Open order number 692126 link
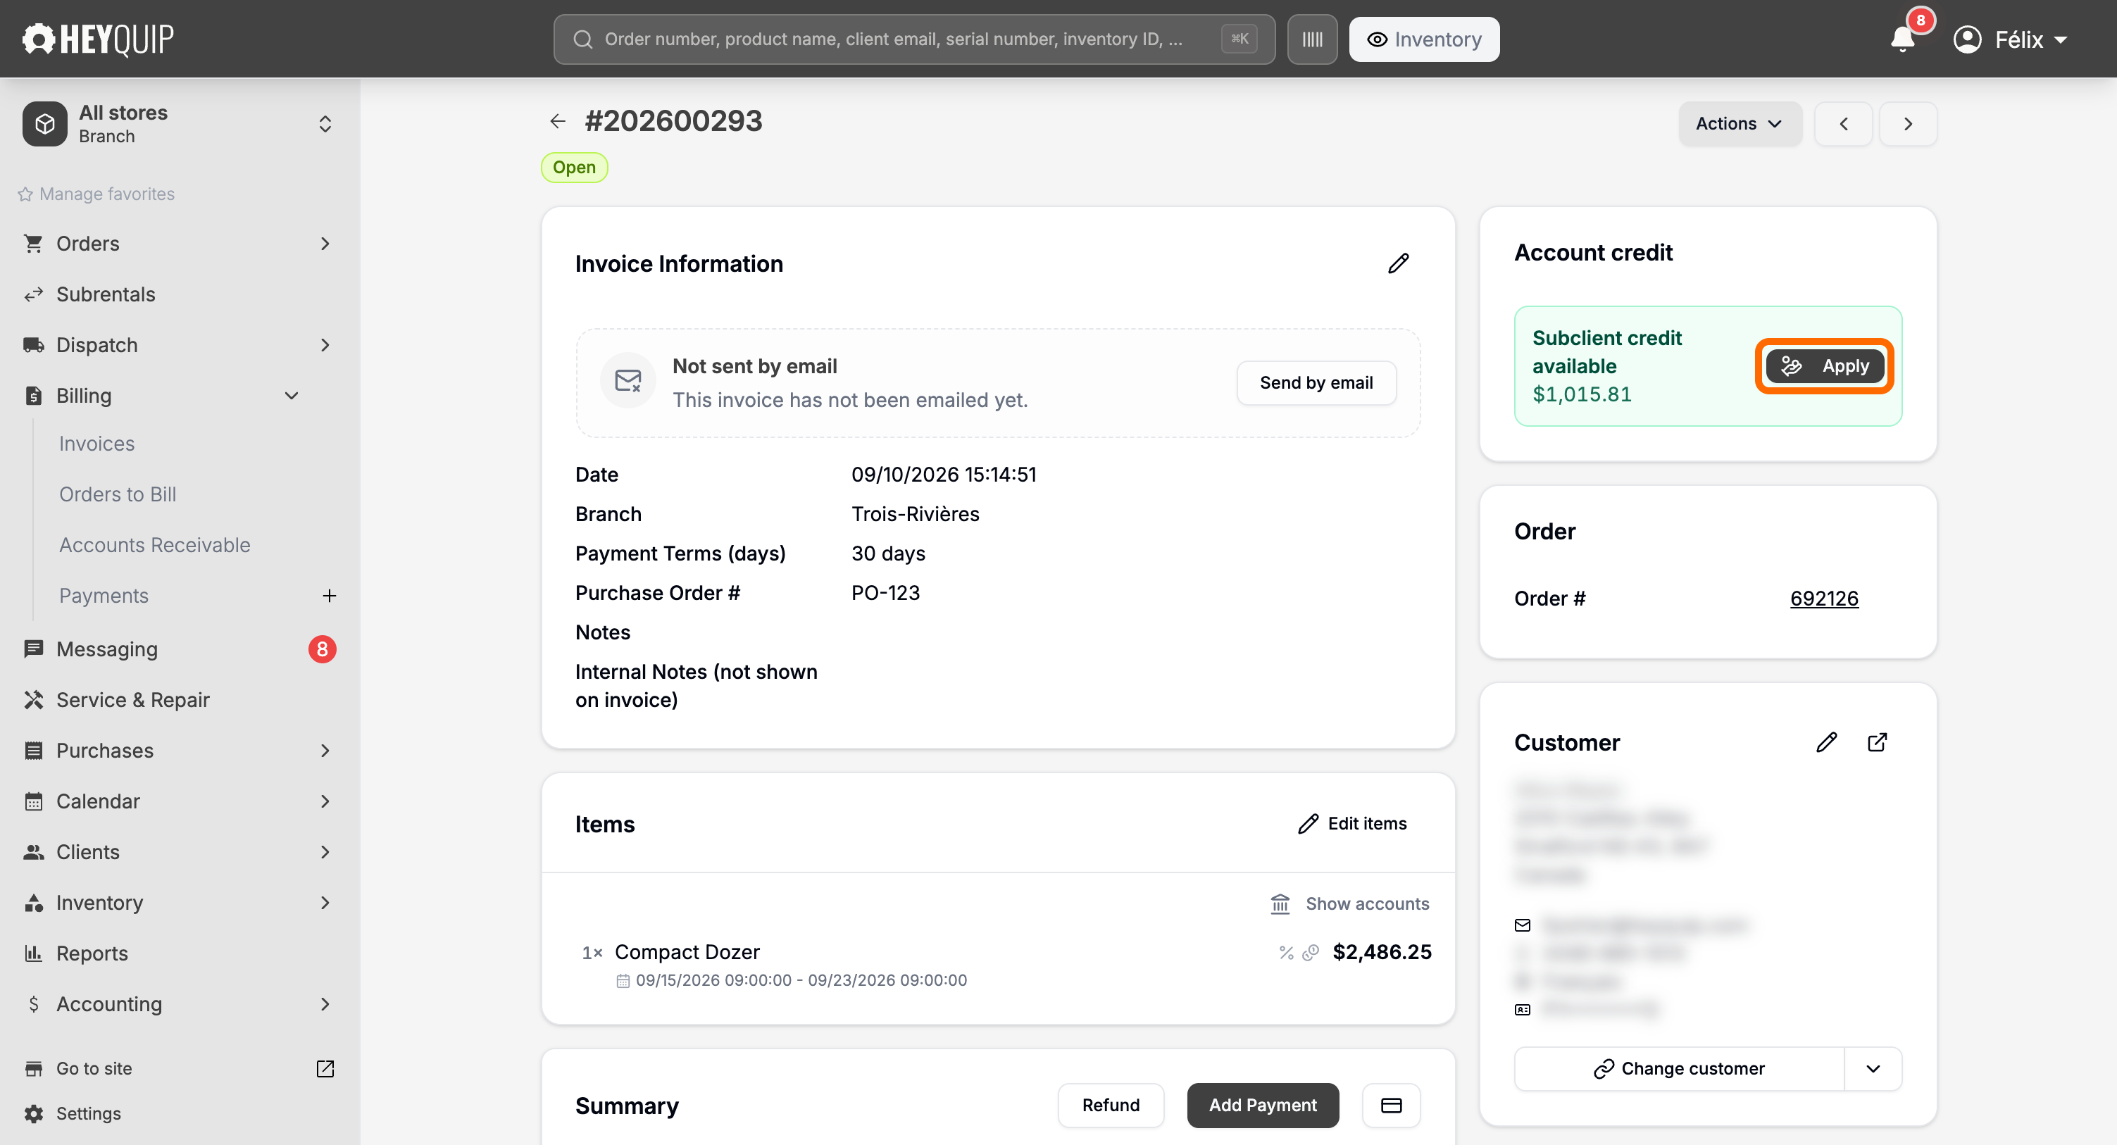The width and height of the screenshot is (2117, 1145). point(1823,599)
